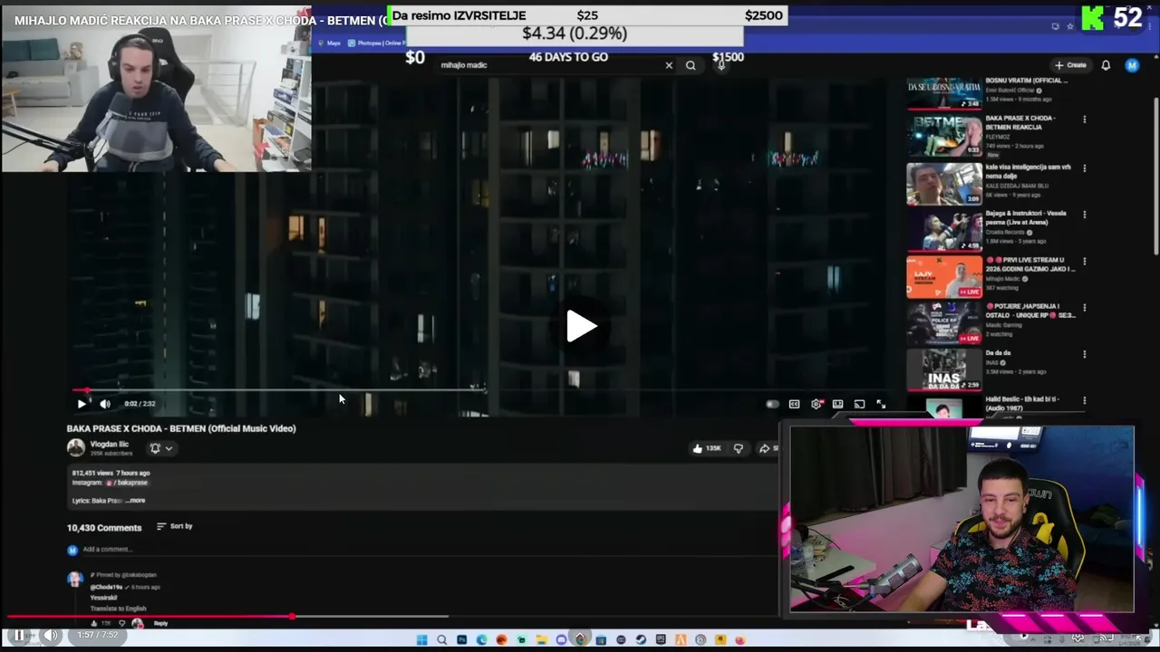Start voice search with the microphone icon
Screen dimensions: 1160x652
[x=721, y=65]
